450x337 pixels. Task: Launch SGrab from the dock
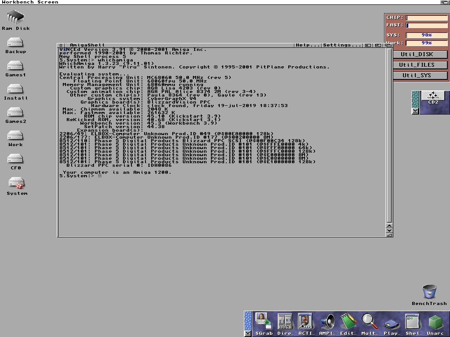264,324
